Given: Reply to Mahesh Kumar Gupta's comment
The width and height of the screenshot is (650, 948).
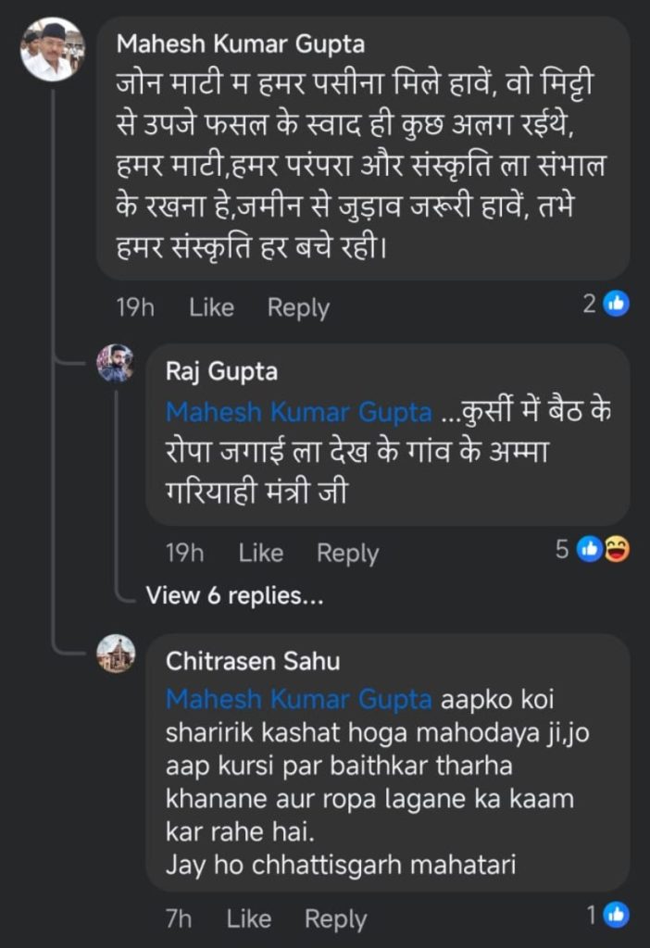Looking at the screenshot, I should pos(298,307).
